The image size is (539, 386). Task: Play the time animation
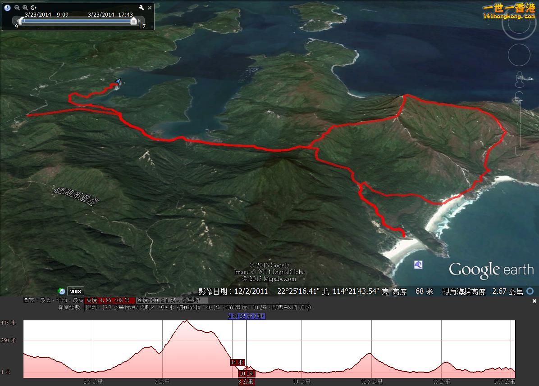[34, 8]
